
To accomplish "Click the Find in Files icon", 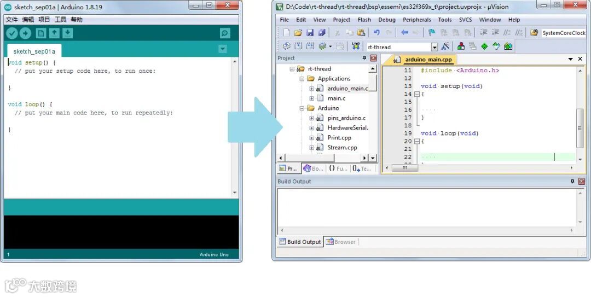I will (534, 33).
